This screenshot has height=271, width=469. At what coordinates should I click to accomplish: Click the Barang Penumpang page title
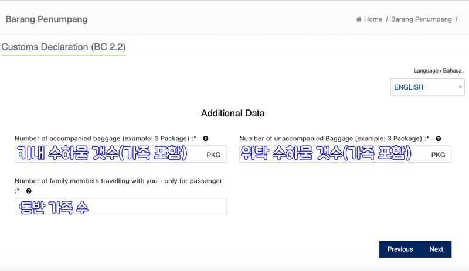click(x=47, y=19)
